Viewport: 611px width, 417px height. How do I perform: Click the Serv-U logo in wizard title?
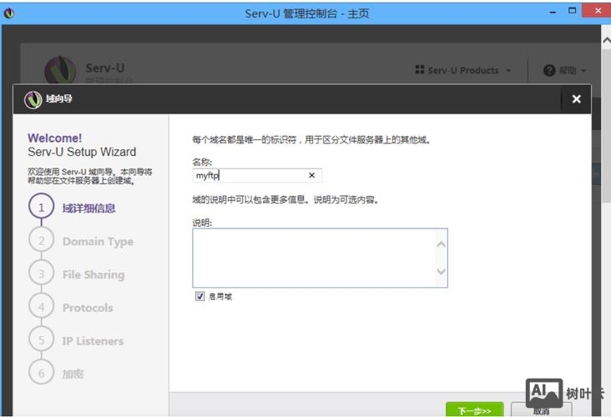coord(33,99)
